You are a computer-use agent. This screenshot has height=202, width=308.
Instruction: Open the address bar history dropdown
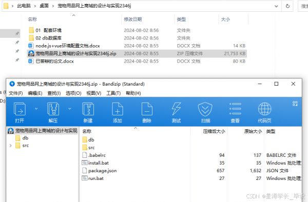(x=276, y=6)
